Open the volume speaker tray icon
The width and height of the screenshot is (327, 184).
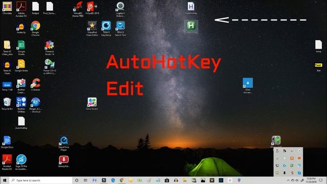pos(297,180)
